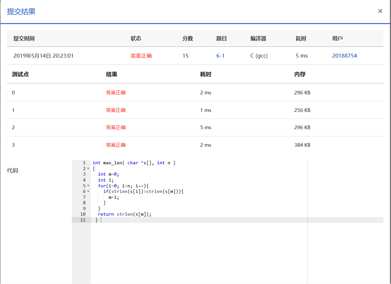
Task: Open the user profile link 20188754
Action: (344, 56)
